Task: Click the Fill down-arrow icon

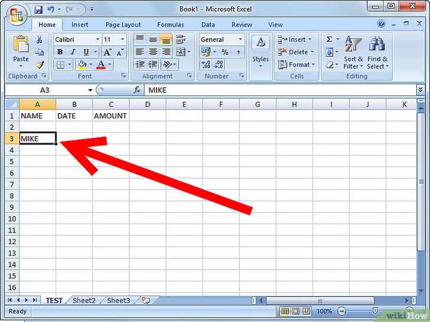Action: pyautogui.click(x=330, y=52)
